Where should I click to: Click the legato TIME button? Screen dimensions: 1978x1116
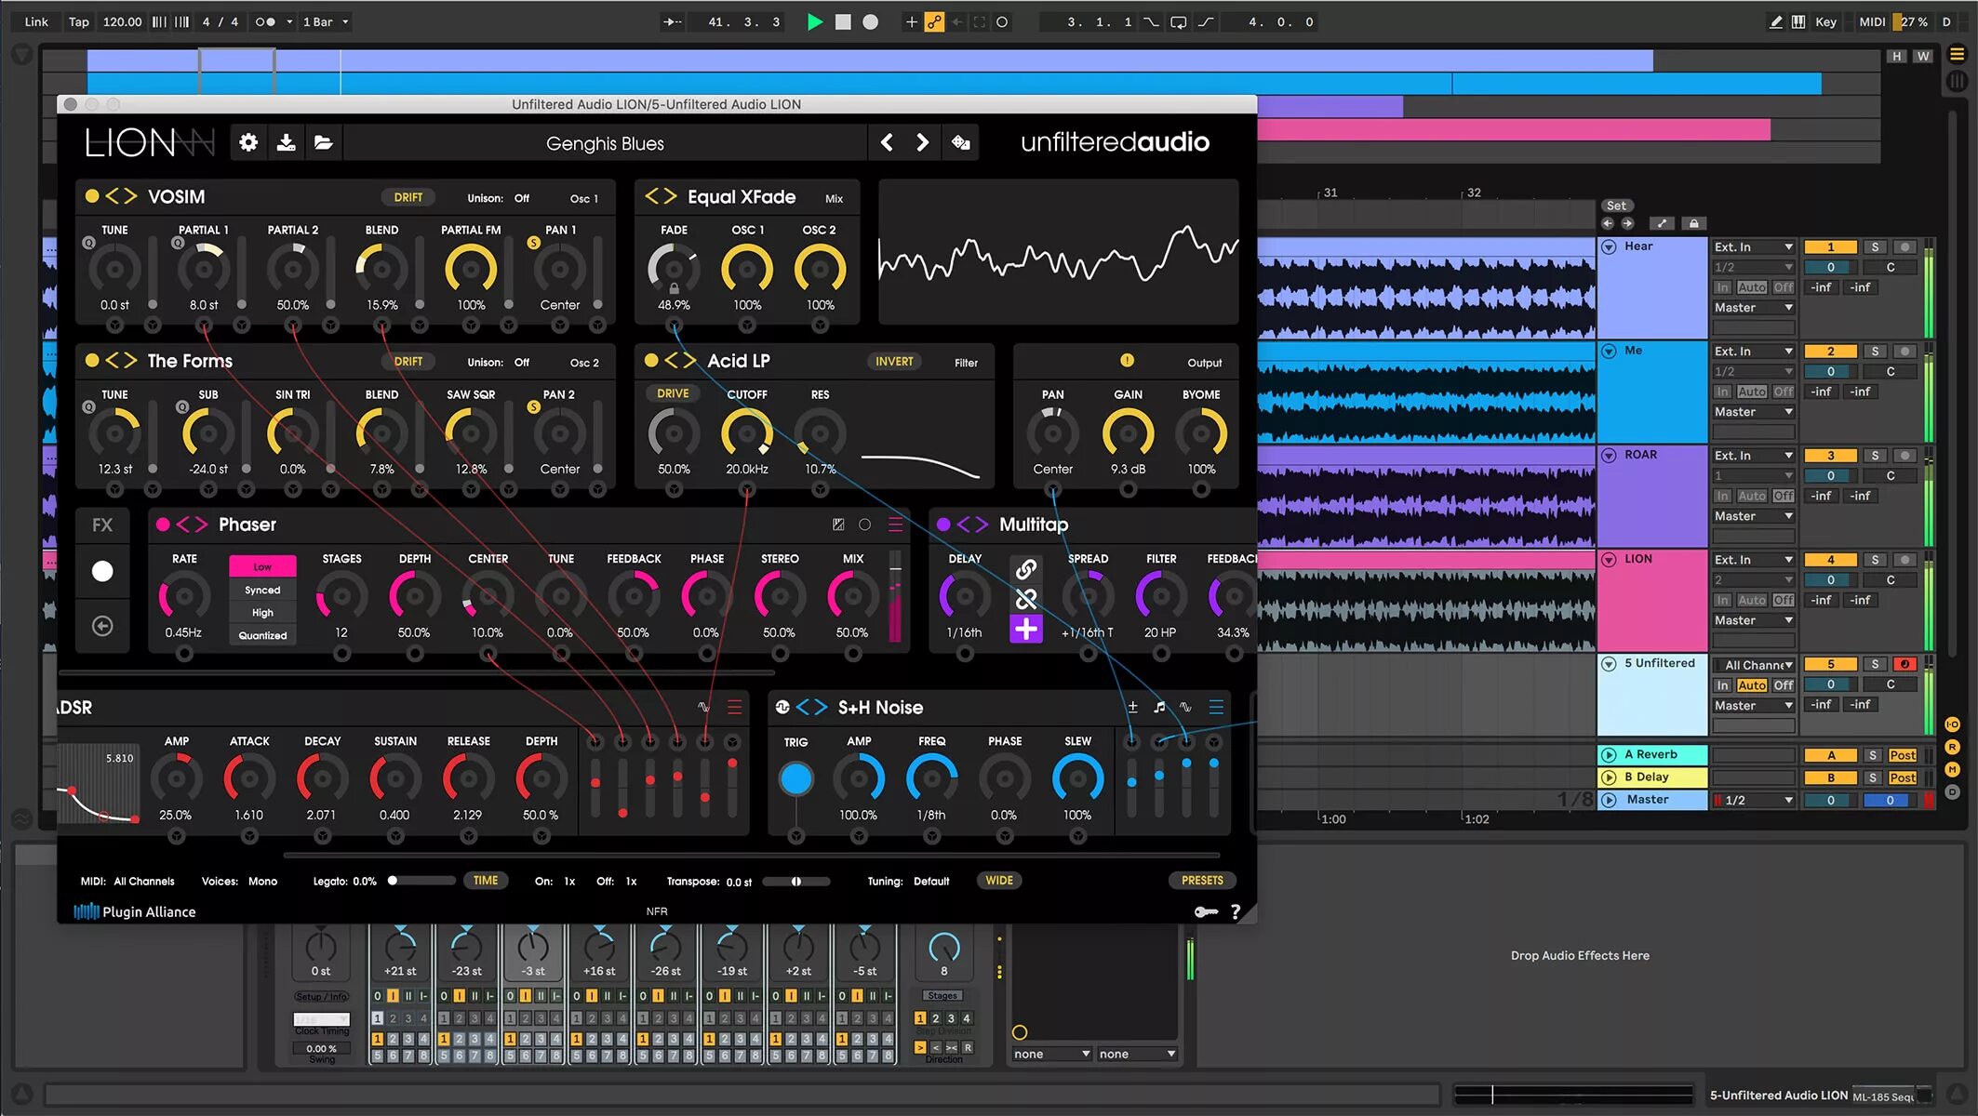point(486,880)
